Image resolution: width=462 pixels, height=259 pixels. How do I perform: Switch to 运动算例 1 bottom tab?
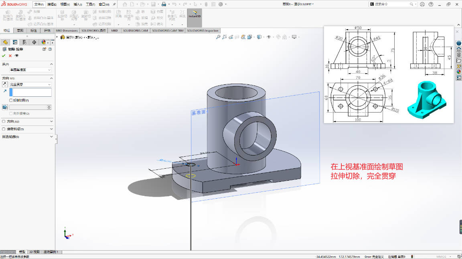(51, 252)
